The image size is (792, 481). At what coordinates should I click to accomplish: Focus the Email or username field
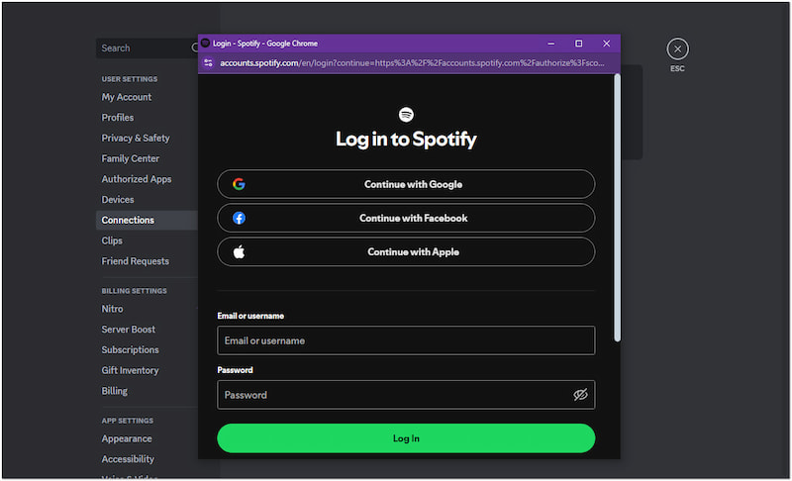tap(406, 340)
